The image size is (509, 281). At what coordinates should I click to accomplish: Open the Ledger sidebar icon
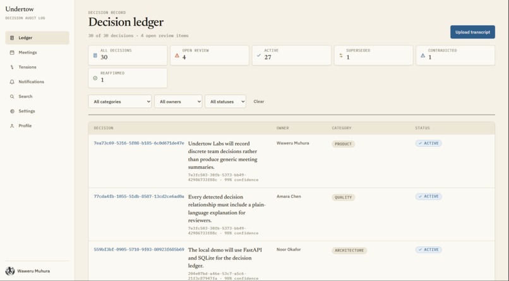point(12,38)
